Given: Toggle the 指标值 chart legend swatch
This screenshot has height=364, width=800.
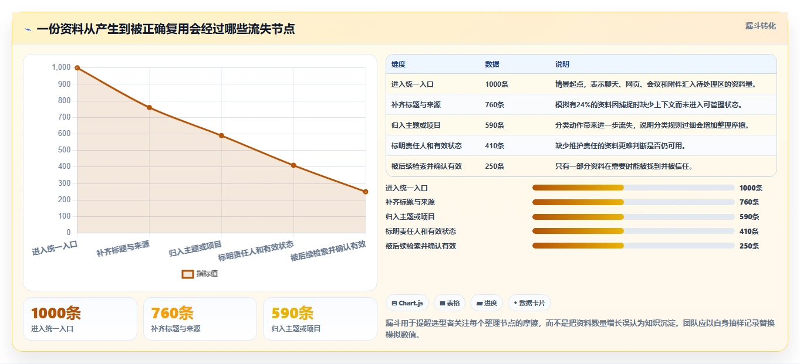Looking at the screenshot, I should click(x=188, y=274).
